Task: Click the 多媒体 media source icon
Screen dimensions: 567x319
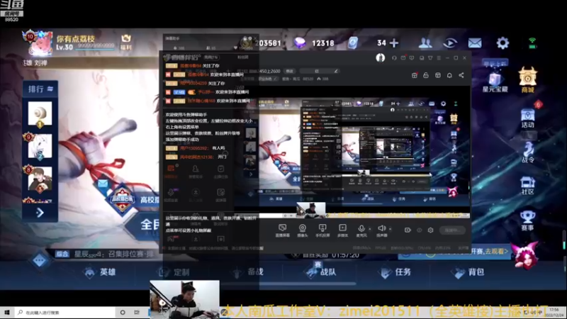Action: click(x=342, y=230)
